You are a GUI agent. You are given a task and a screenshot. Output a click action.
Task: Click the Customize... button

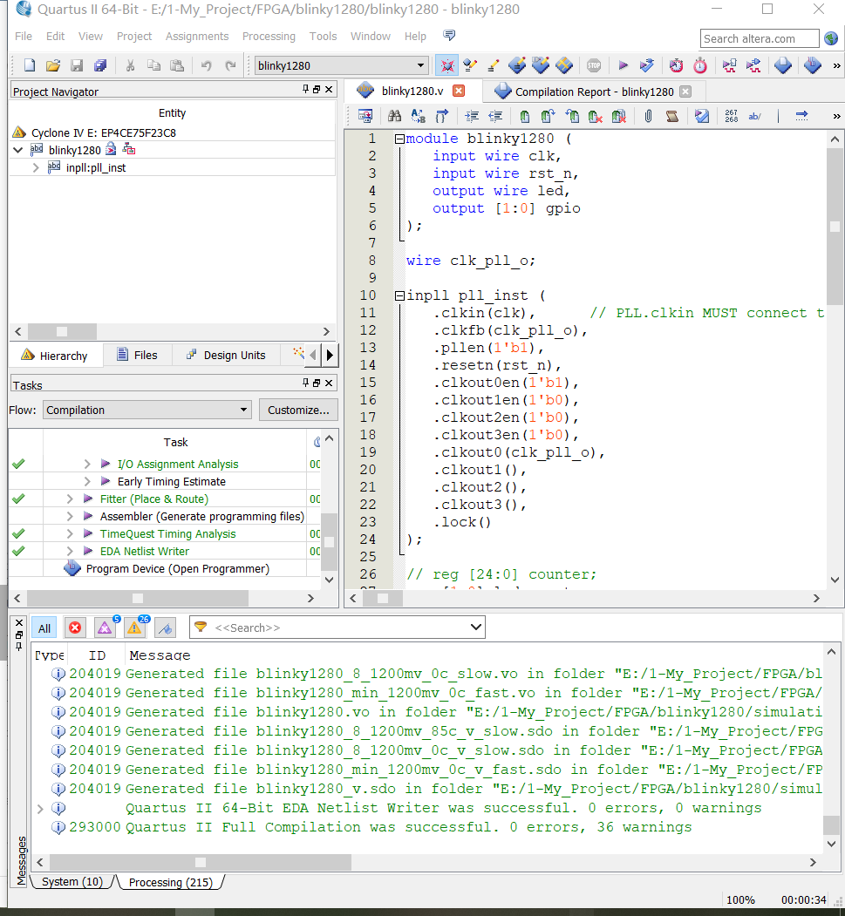[298, 410]
